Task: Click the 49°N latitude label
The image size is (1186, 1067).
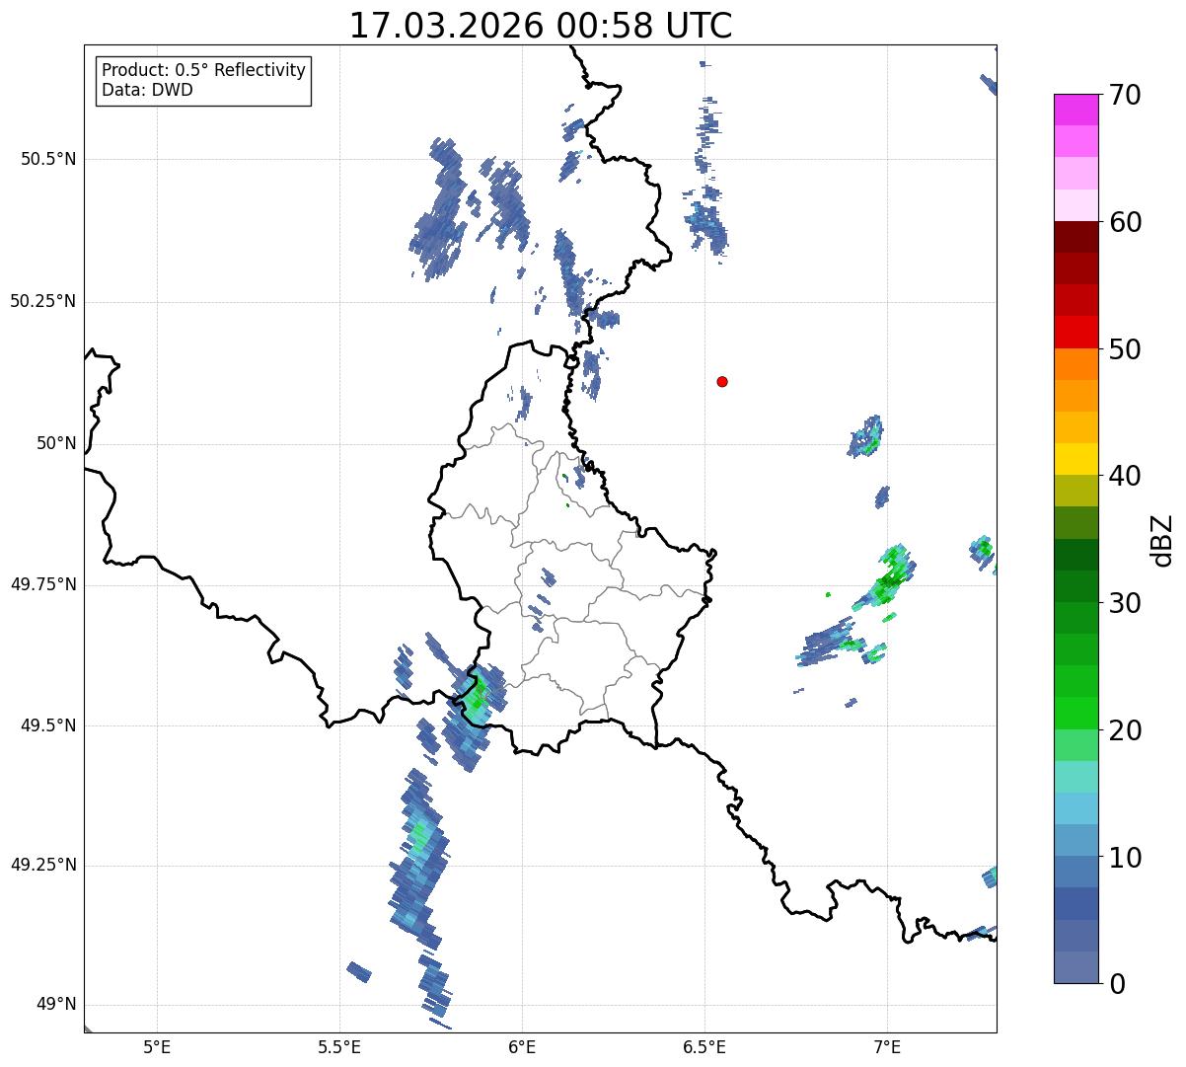Action: pos(56,1005)
